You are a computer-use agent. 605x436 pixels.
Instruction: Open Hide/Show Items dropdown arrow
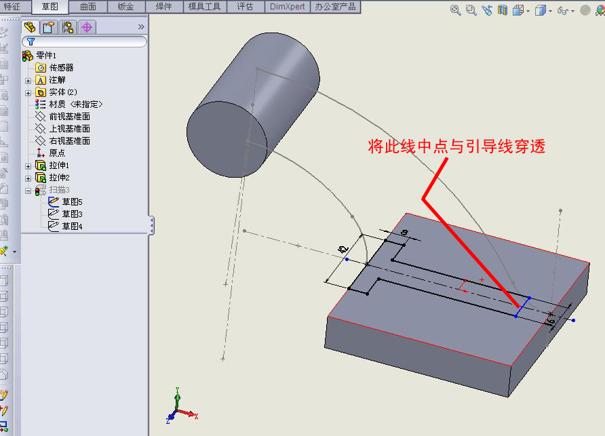(x=572, y=12)
